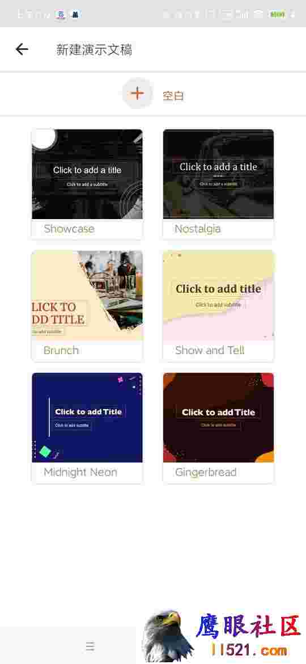Choose the Gingerbread template preview
This screenshot has height=664, width=306.
(x=219, y=418)
